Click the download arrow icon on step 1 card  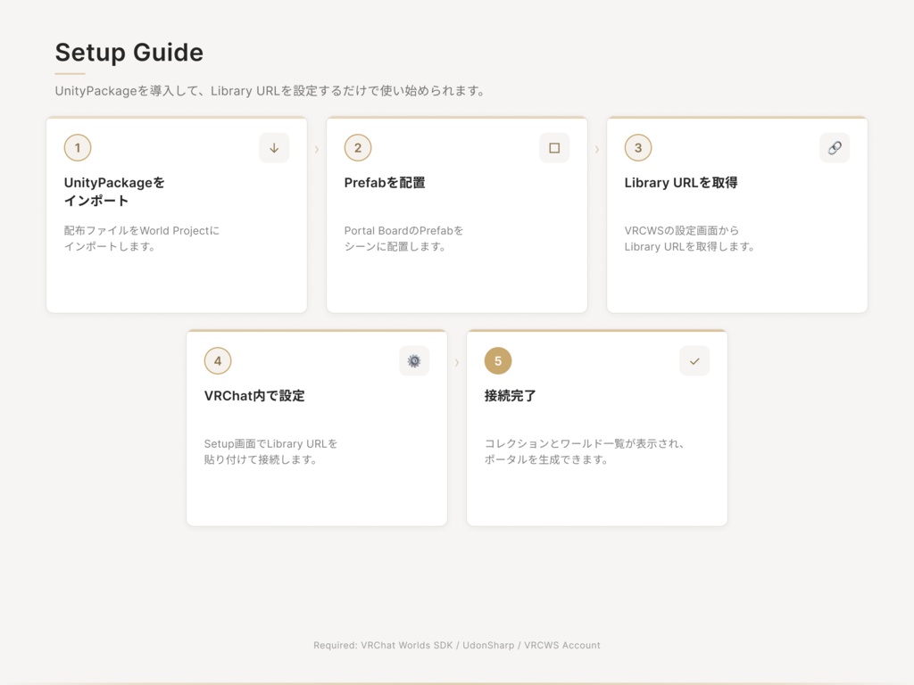click(x=274, y=148)
